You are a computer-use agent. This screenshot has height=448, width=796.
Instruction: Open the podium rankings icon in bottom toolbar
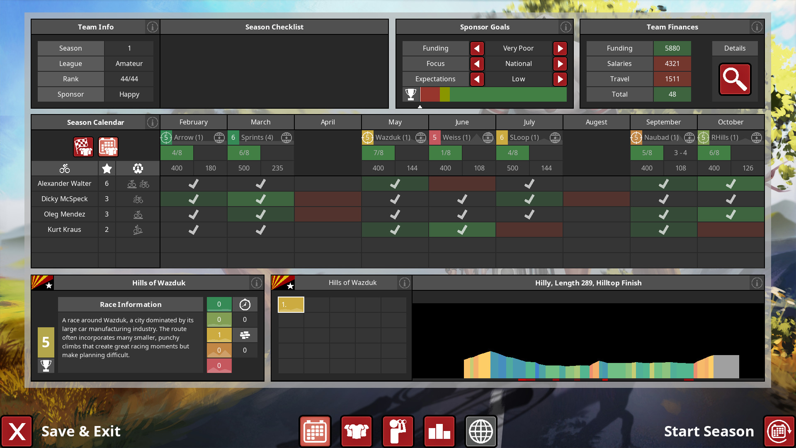point(439,431)
